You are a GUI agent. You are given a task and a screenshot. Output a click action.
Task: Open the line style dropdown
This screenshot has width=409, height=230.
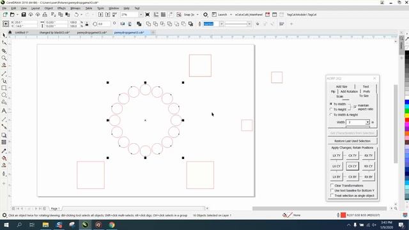click(249, 24)
